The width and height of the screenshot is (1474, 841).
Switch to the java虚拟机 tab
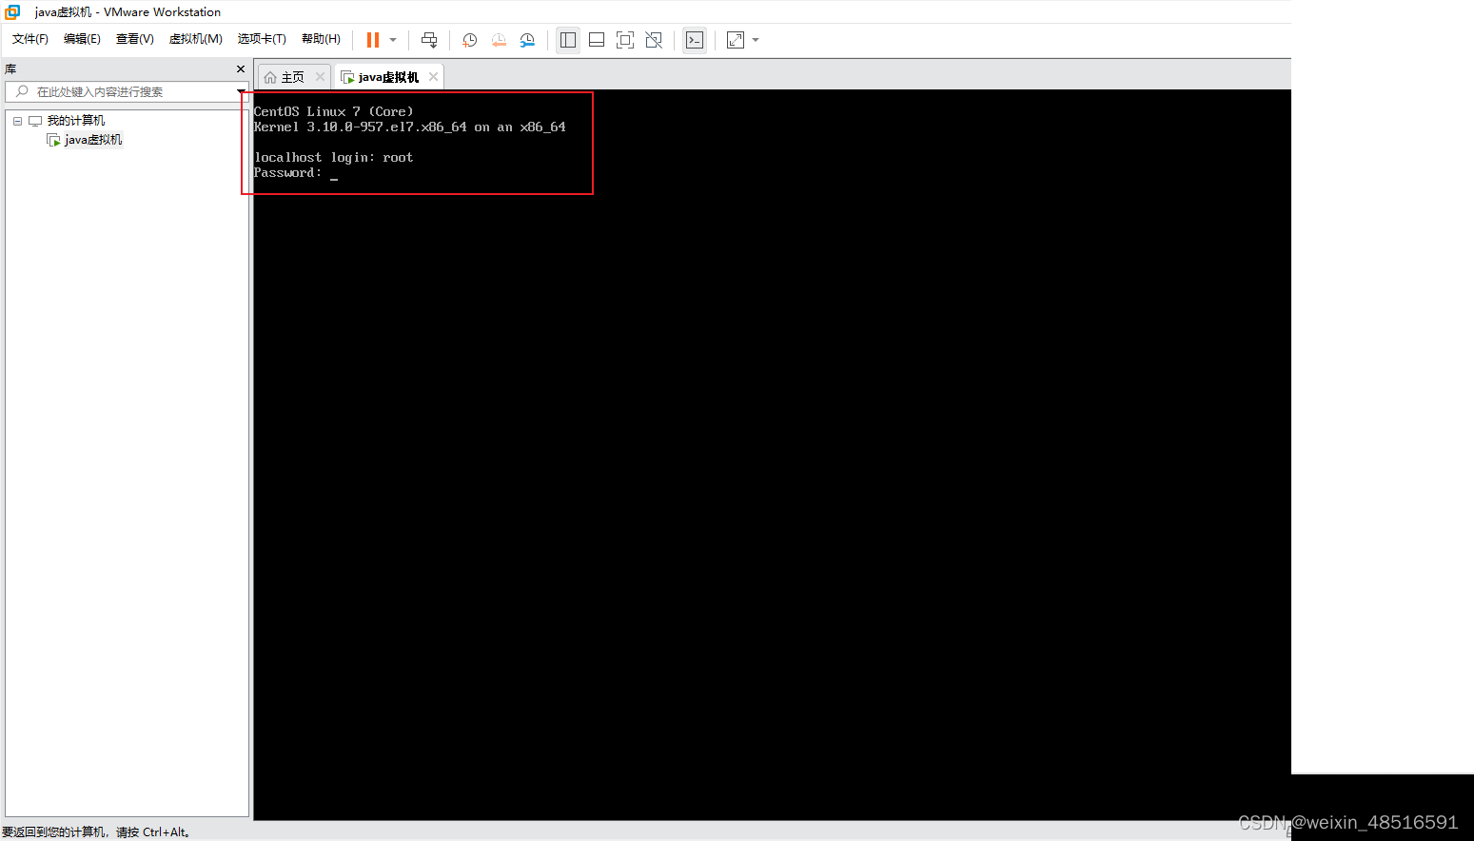388,77
